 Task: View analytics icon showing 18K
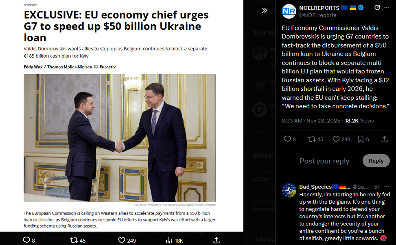(175, 241)
